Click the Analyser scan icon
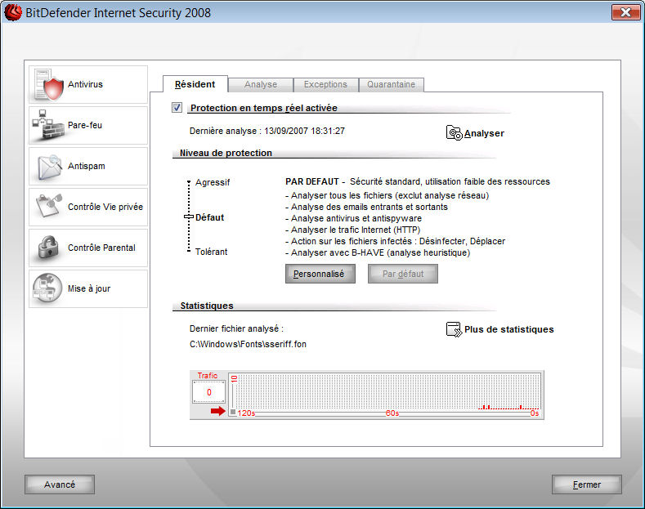This screenshot has width=645, height=509. point(455,133)
